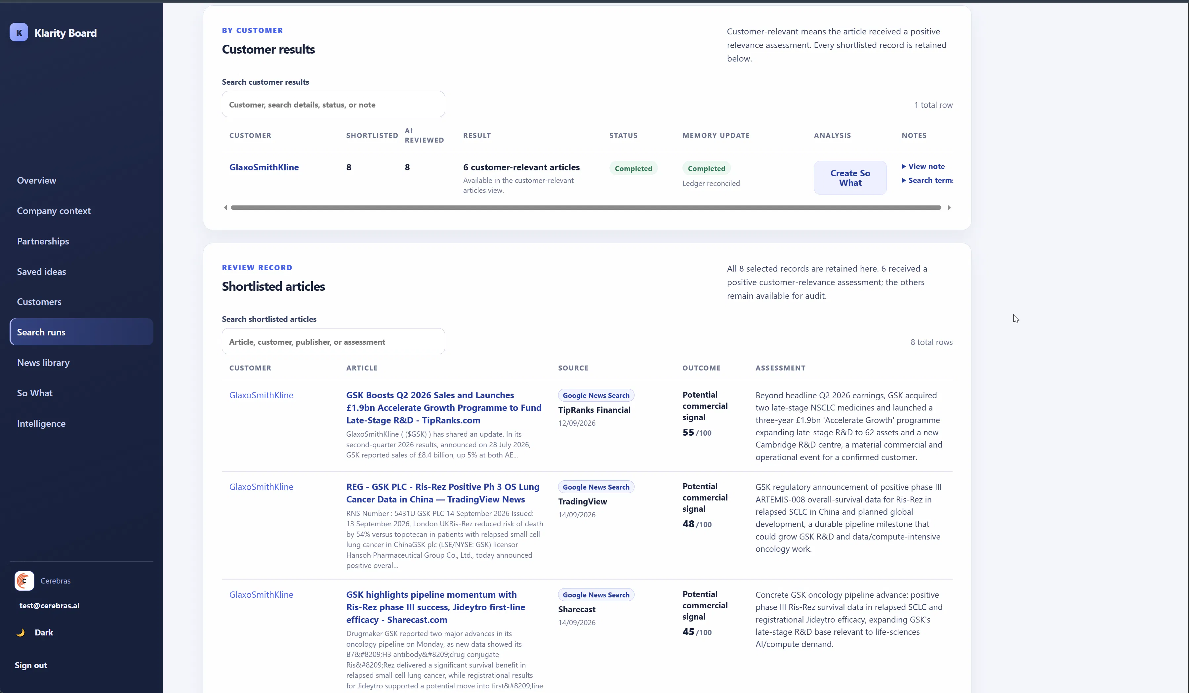Screen dimensions: 1189x693
Task: Click the Shortlisted articles heading
Action: (x=273, y=286)
